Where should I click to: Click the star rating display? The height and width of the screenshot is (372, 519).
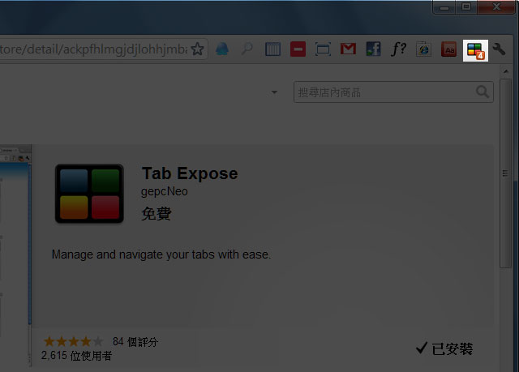tap(73, 341)
